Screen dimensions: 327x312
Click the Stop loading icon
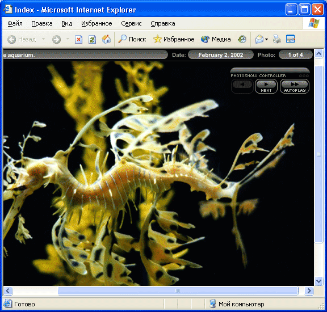[x=78, y=39]
